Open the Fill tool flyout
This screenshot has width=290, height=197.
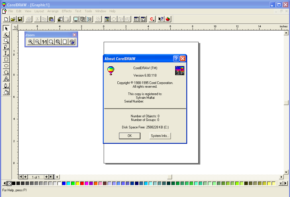[6, 92]
